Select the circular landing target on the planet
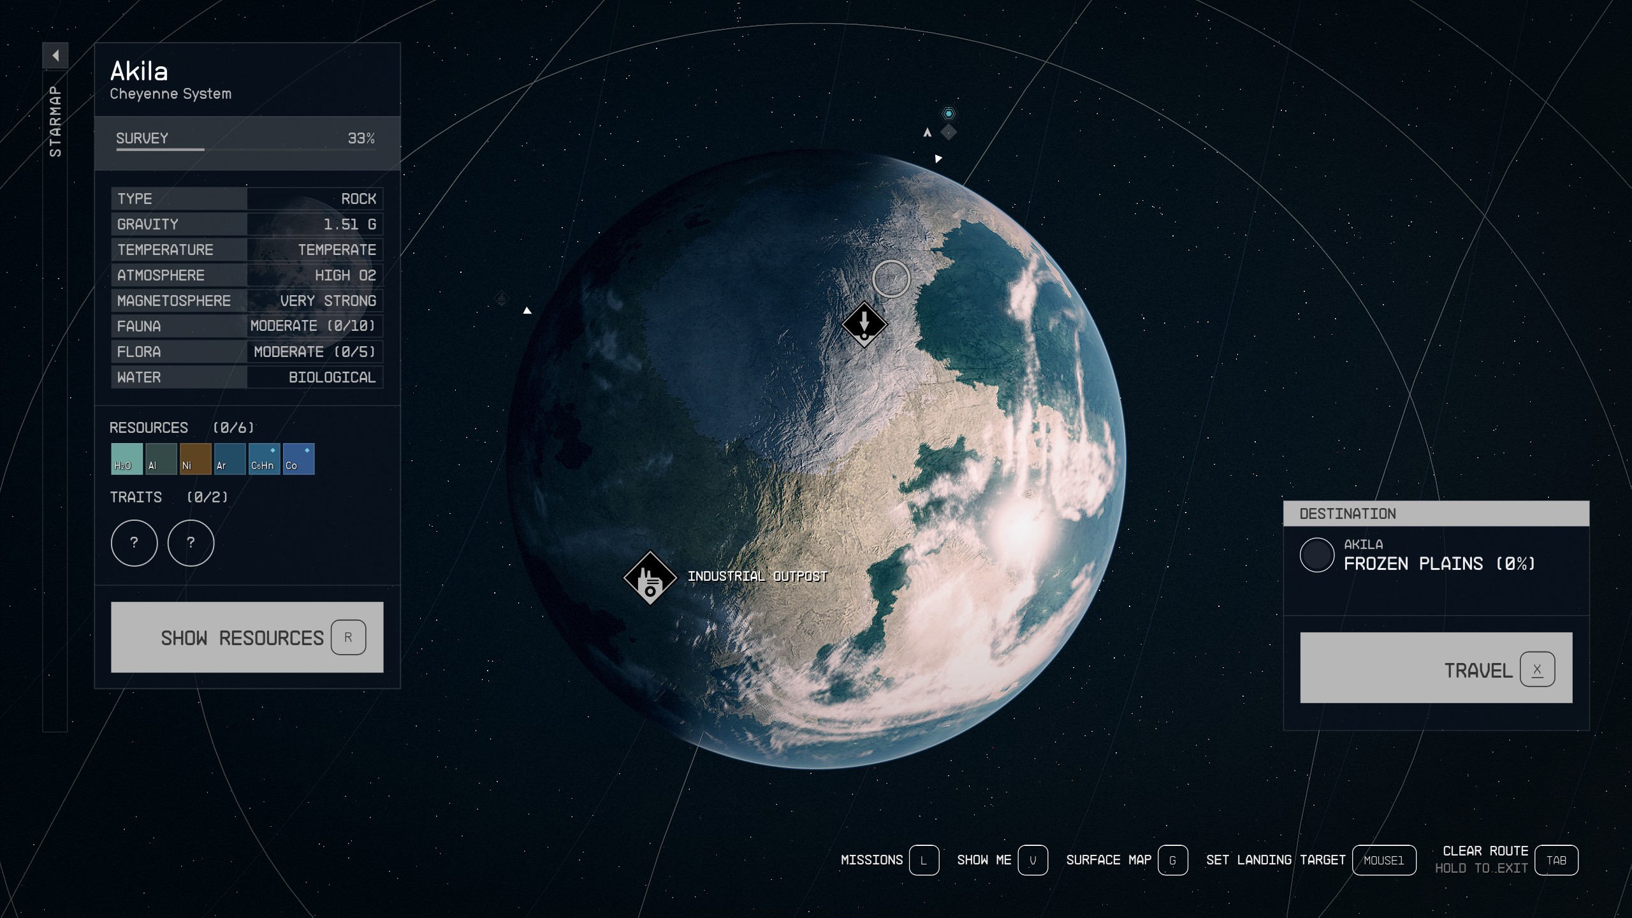The width and height of the screenshot is (1632, 918). (891, 279)
